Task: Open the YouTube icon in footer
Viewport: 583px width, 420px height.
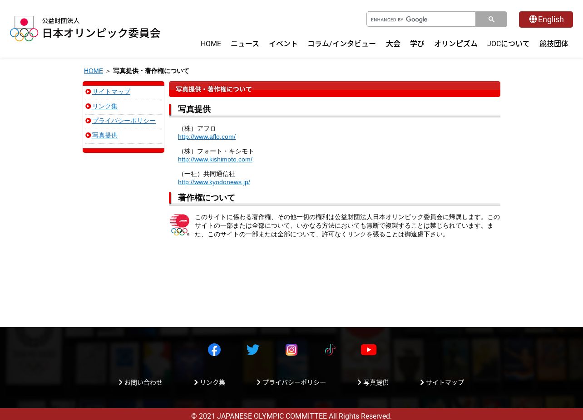Action: 369,350
